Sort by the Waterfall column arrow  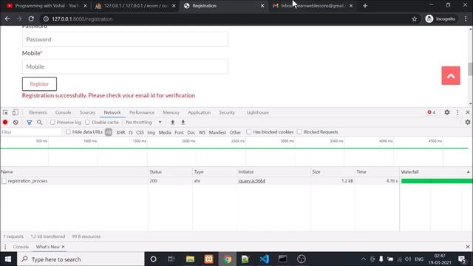pyautogui.click(x=468, y=172)
